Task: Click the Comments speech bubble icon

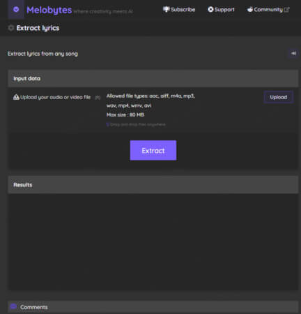Action: (x=13, y=306)
